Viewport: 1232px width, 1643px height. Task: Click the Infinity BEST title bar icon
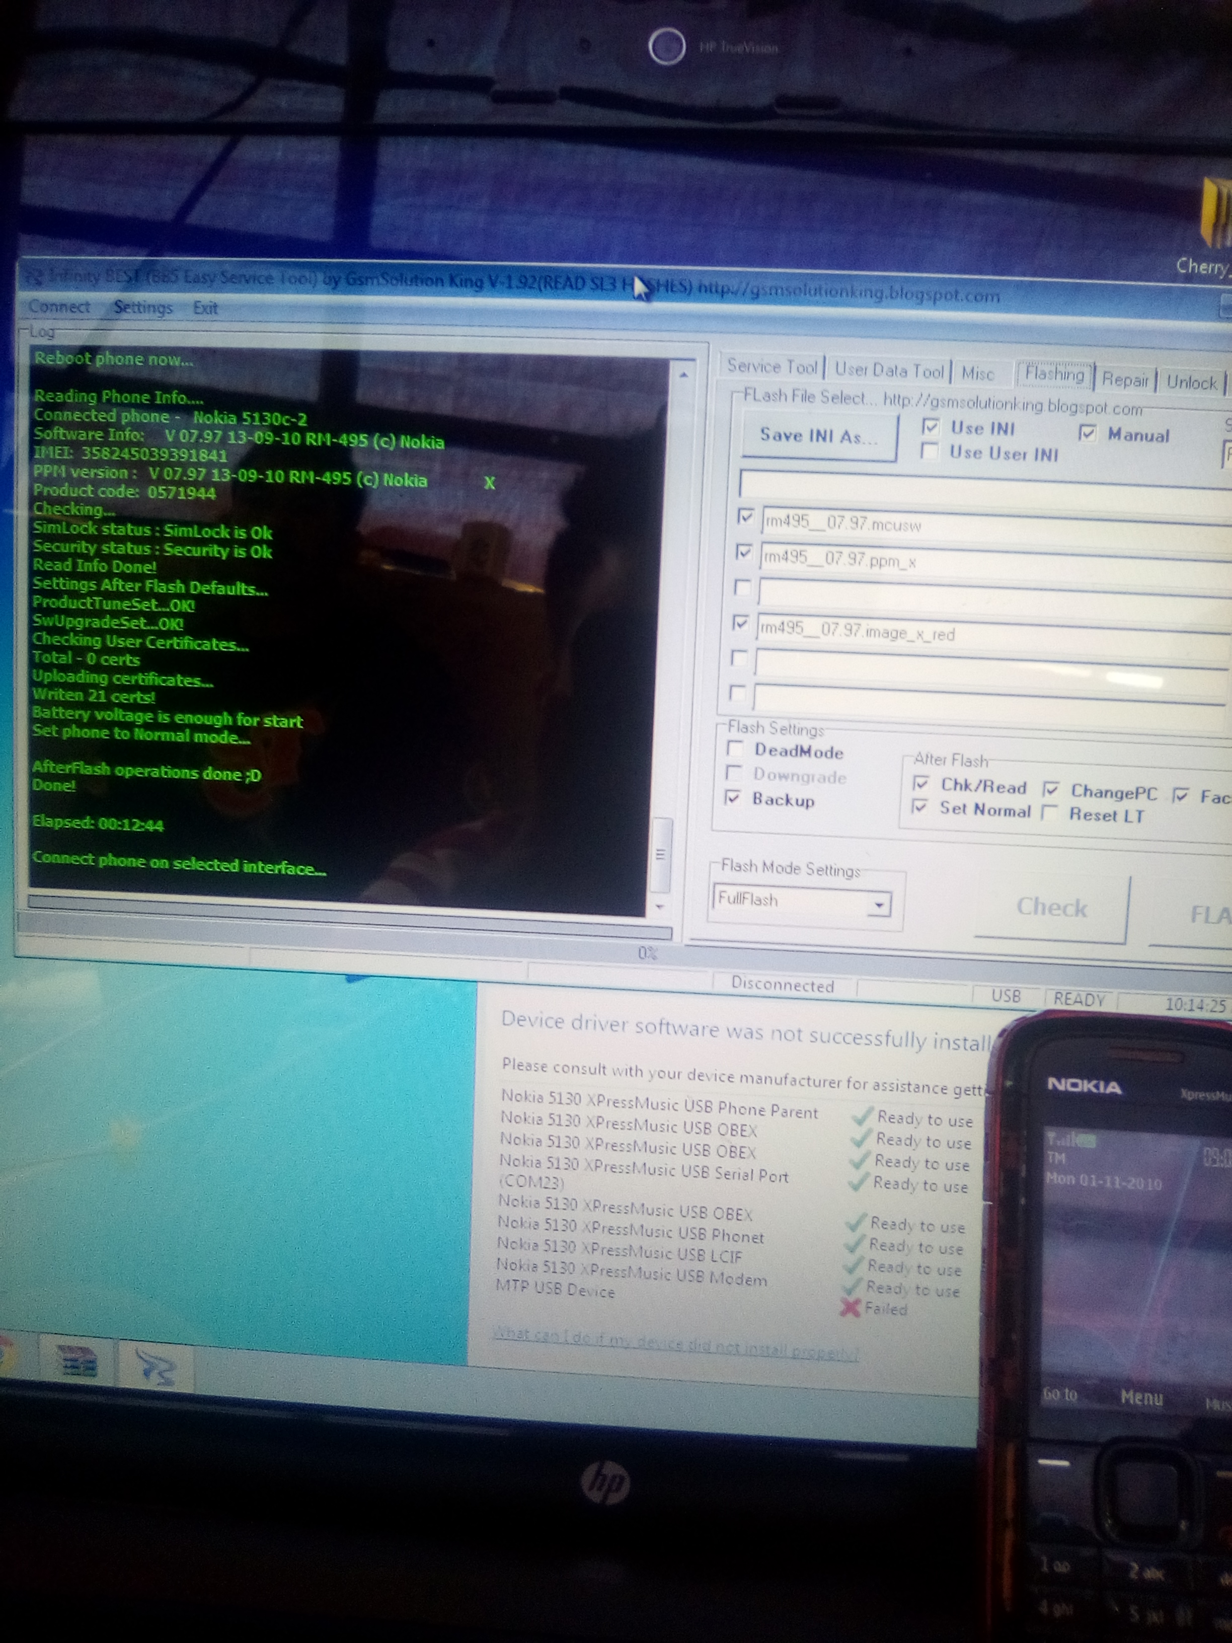[x=33, y=278]
